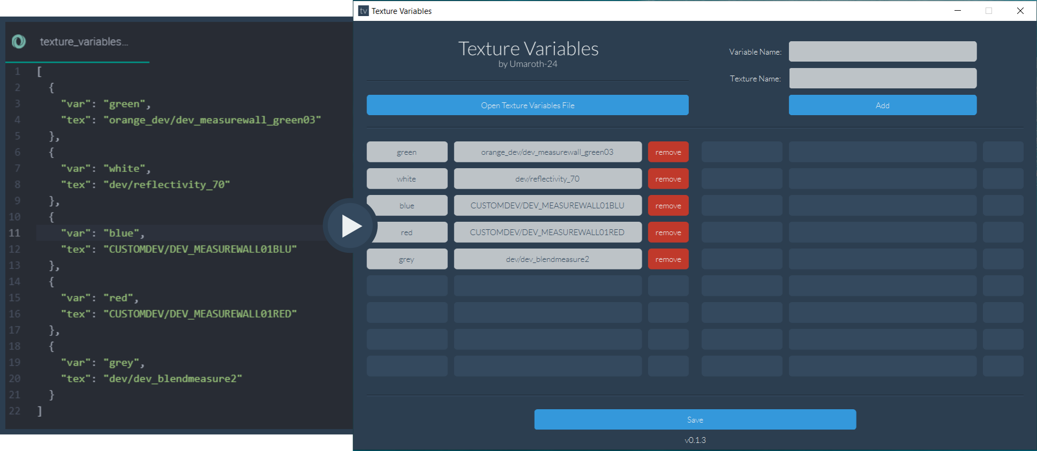Click the "var": "grey" line in editor
Image resolution: width=1037 pixels, height=451 pixels.
(x=103, y=363)
